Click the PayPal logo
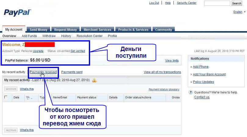Screen dimensions: 247x137 click(17, 13)
